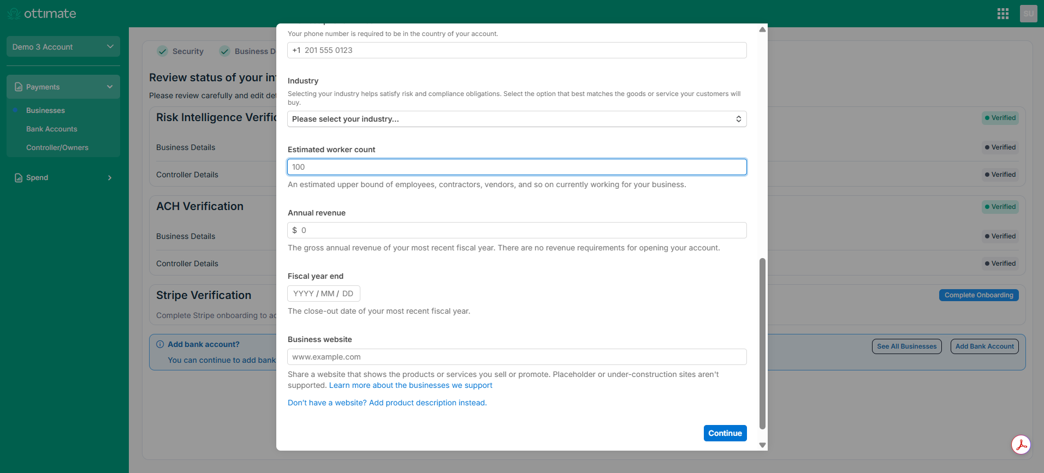Image resolution: width=1044 pixels, height=473 pixels.
Task: Click the 'Add bank account?' notice title
Action: tap(204, 344)
